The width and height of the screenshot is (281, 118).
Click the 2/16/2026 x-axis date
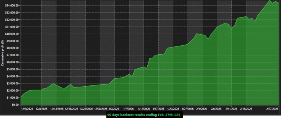(x=246, y=108)
